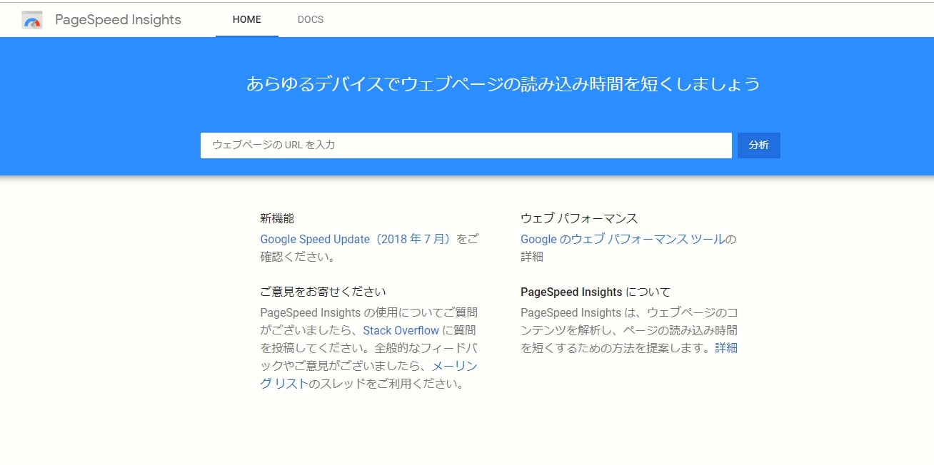Click the あらゆるデバイスで banner headline

point(503,84)
